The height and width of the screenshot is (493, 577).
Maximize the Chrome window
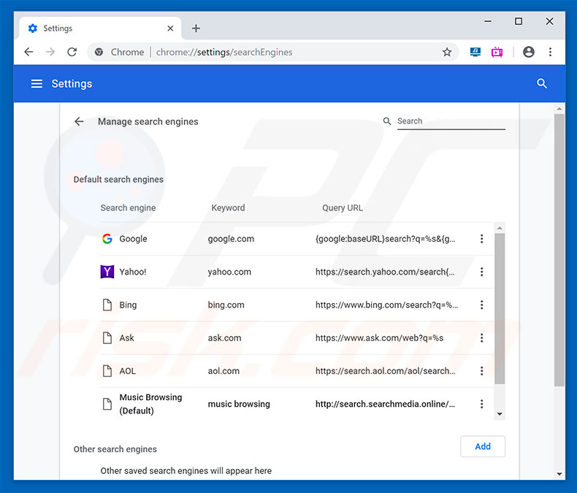coord(519,21)
